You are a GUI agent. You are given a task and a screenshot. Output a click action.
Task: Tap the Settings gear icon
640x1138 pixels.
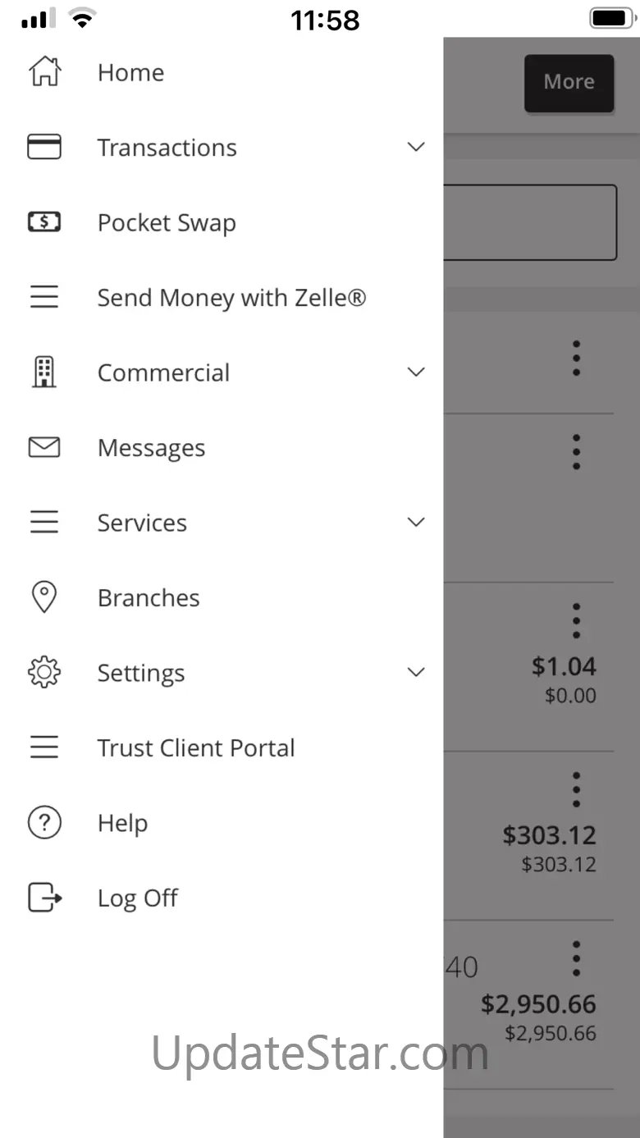(44, 673)
